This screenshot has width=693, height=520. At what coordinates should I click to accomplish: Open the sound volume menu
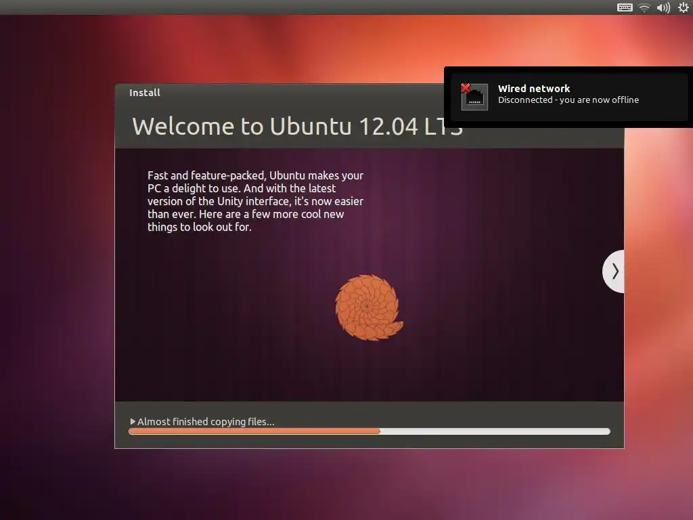[x=663, y=7]
